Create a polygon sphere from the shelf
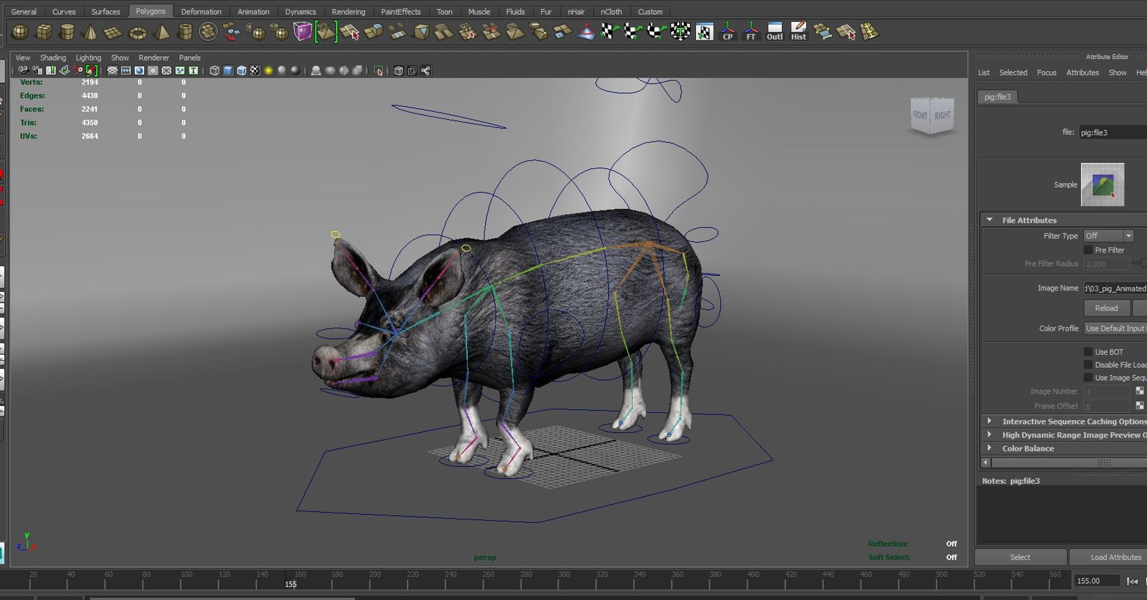The height and width of the screenshot is (600, 1147). [x=20, y=32]
